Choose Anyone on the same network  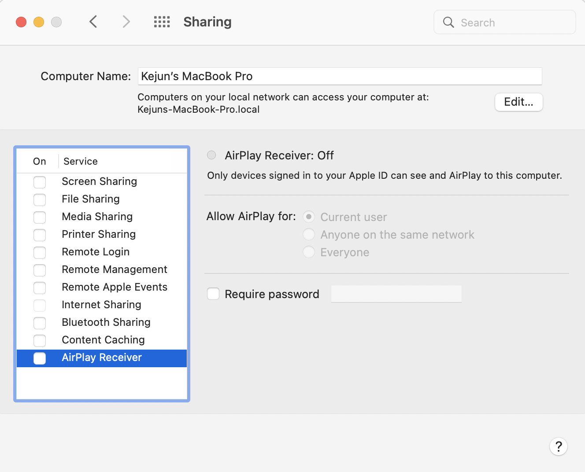coord(309,234)
